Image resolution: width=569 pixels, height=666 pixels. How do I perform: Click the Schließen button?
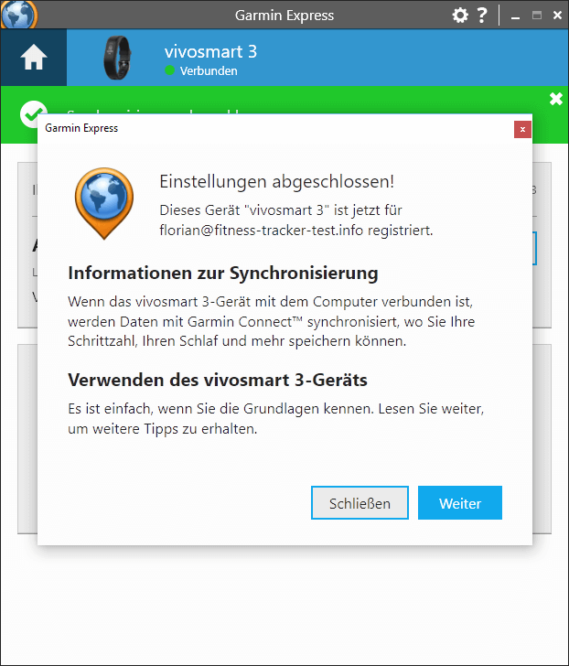coord(360,503)
